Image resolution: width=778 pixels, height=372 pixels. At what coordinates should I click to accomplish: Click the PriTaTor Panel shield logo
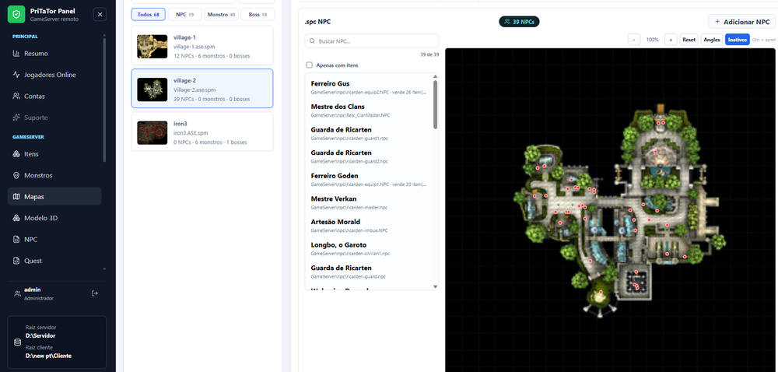[16, 14]
